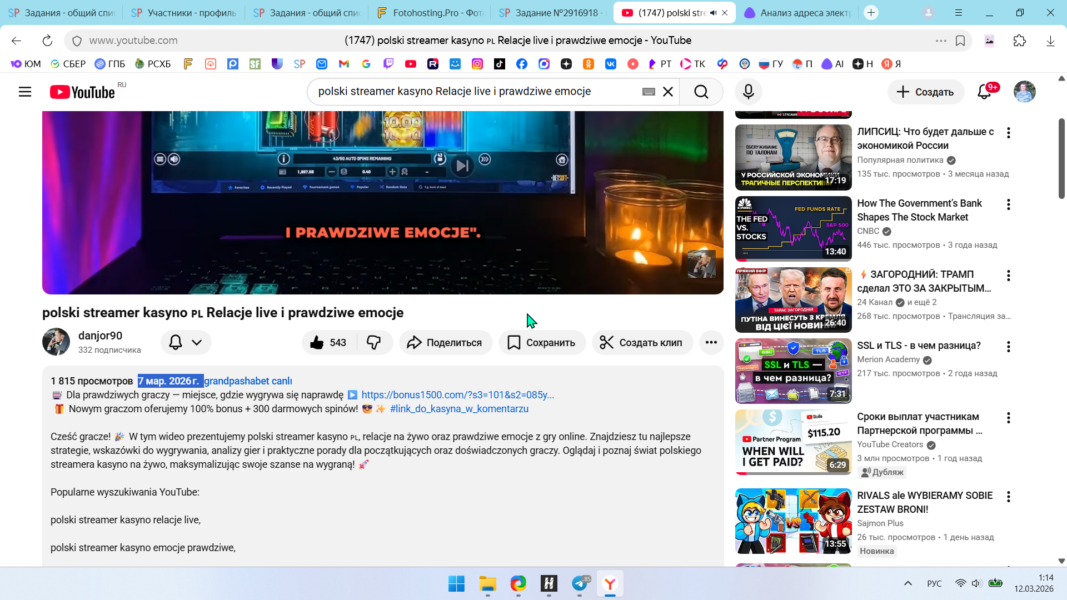Show hidden system tray icons chevron
This screenshot has height=600, width=1067.
(x=908, y=583)
